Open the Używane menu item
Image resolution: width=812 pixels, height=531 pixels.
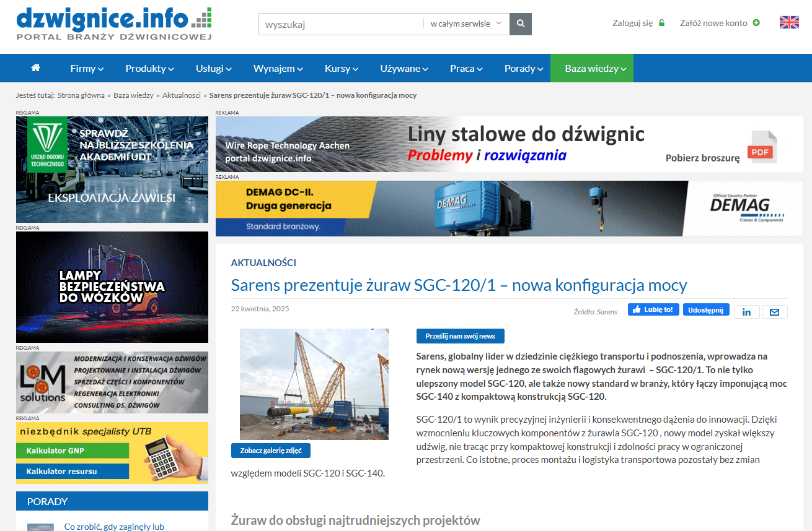tap(404, 69)
